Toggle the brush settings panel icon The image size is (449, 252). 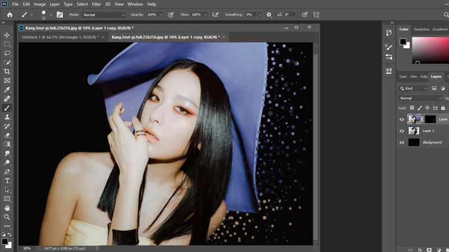(59, 15)
